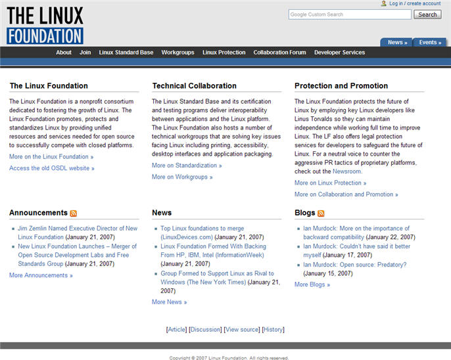Select About in the navigation bar
The width and height of the screenshot is (451, 360).
(x=64, y=53)
